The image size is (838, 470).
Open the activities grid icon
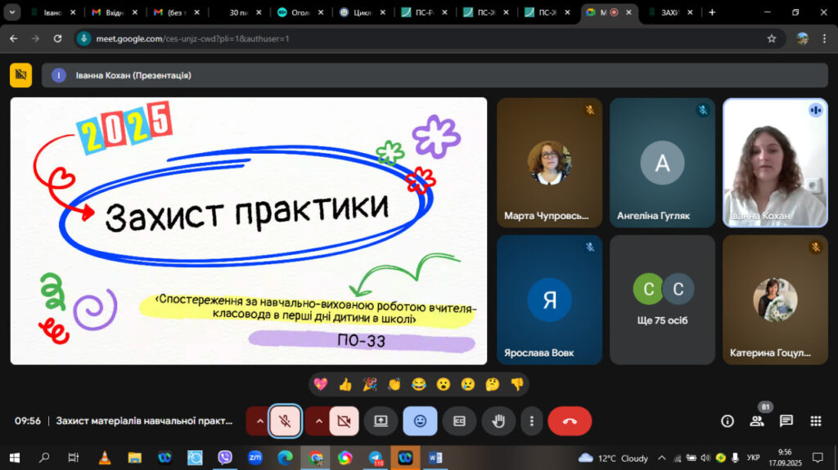pos(815,421)
